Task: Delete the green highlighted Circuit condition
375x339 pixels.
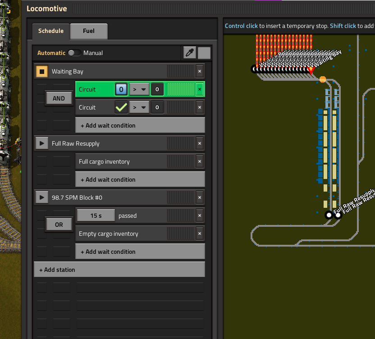Action: [200, 89]
